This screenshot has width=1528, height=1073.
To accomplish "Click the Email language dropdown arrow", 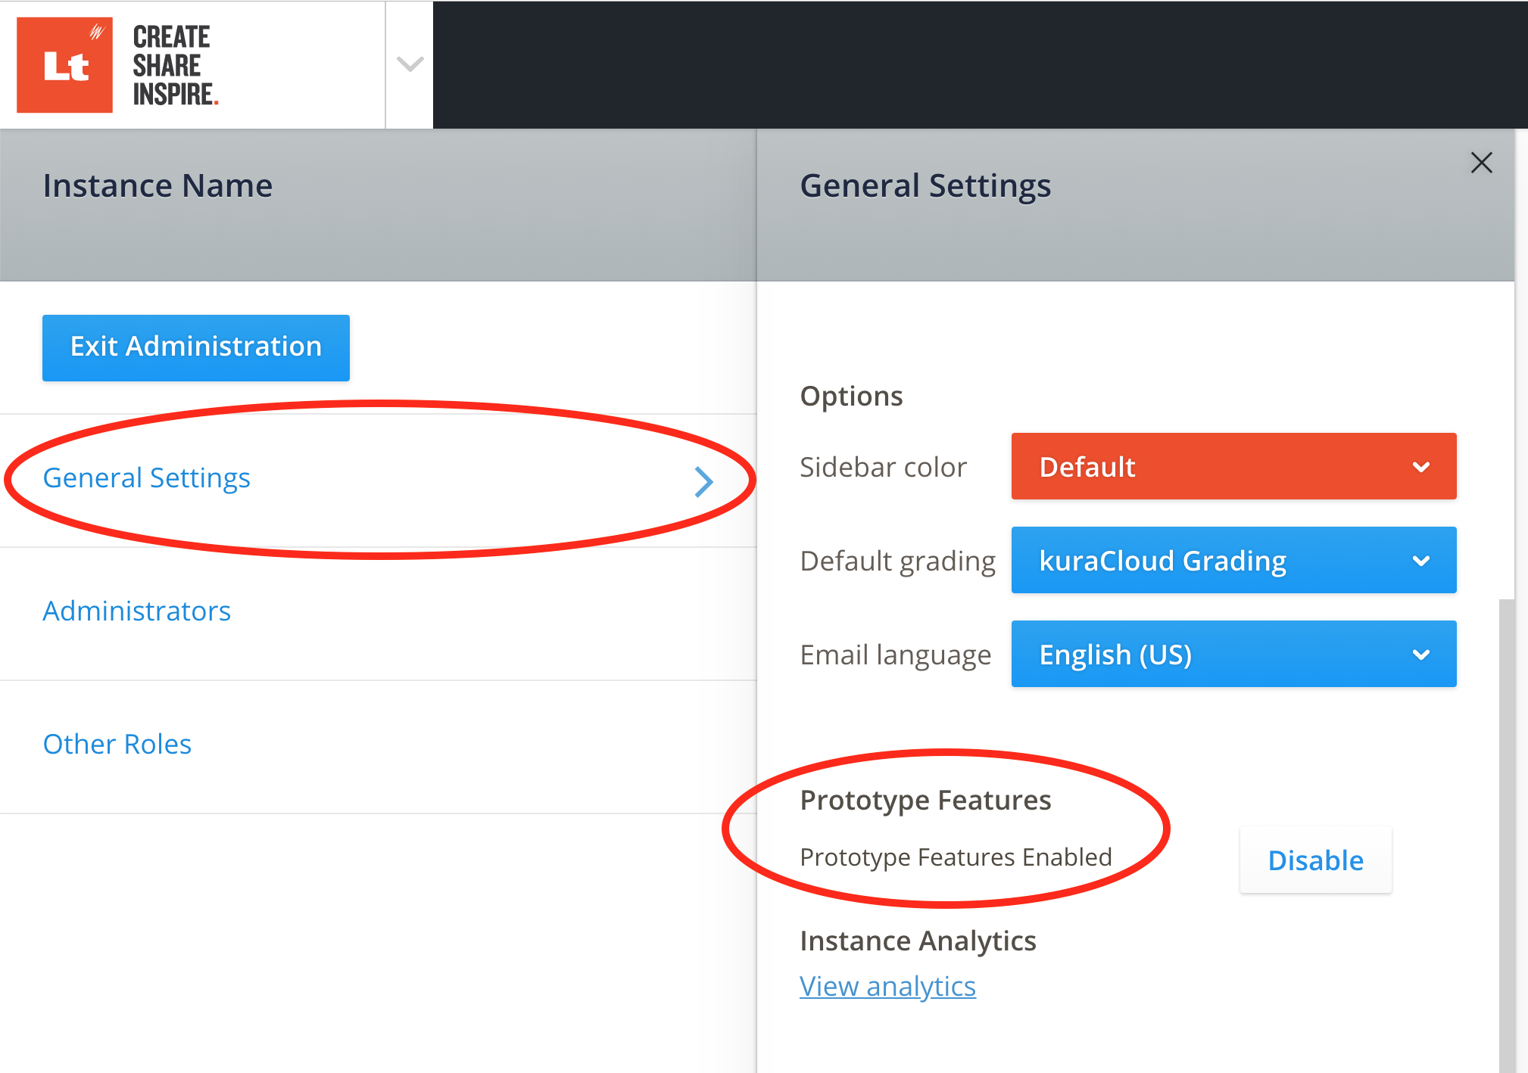I will 1421,655.
